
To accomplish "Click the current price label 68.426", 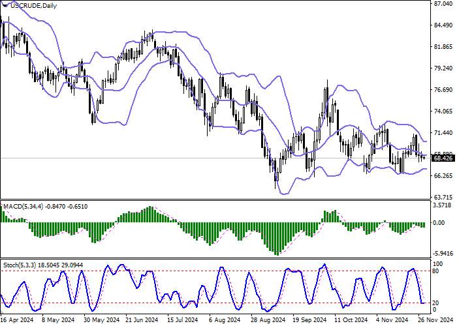I will pos(443,158).
